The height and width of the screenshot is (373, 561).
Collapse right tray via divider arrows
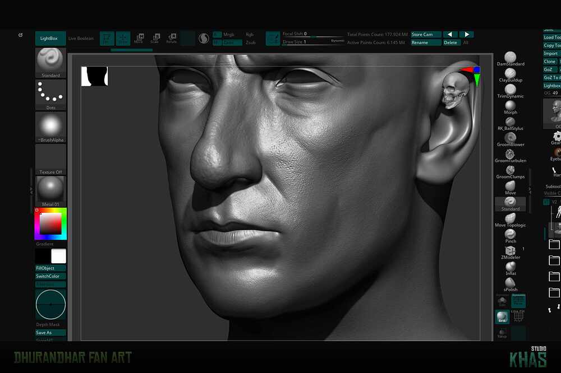(x=530, y=191)
